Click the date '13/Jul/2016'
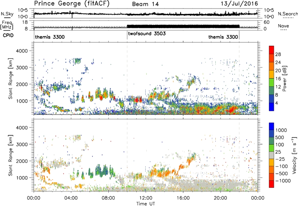298x206 pixels. (x=239, y=4)
